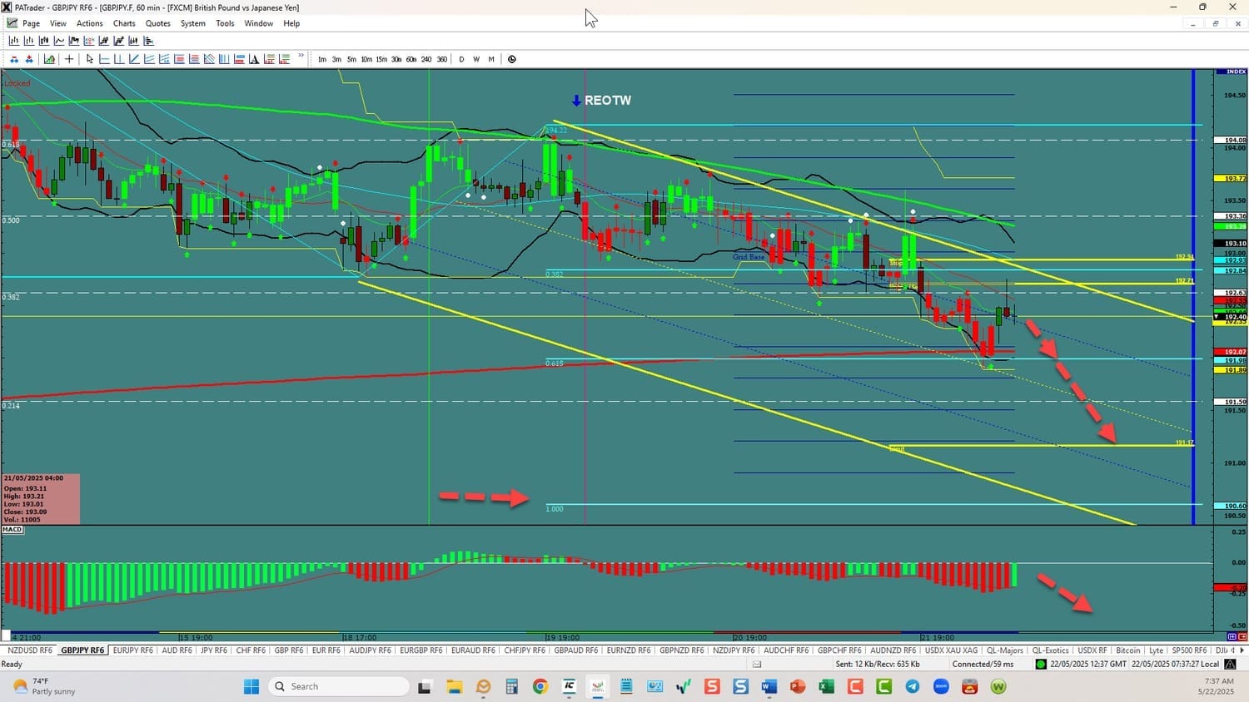Image resolution: width=1249 pixels, height=702 pixels.
Task: Click the pencil Page menu icon
Action: pyautogui.click(x=12, y=23)
